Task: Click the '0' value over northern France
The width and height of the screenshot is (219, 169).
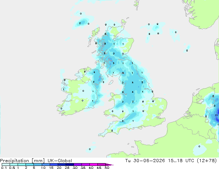Action: pos(199,147)
